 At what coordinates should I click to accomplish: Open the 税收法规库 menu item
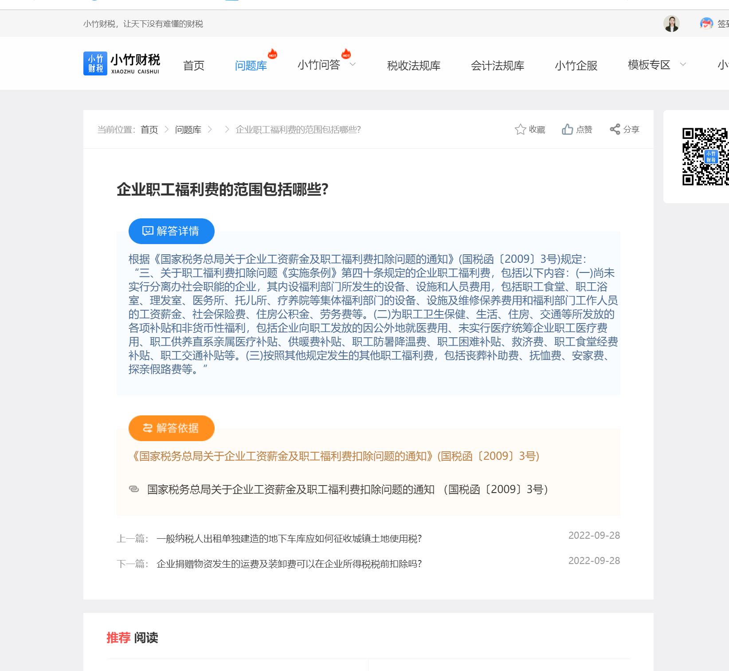tap(413, 66)
